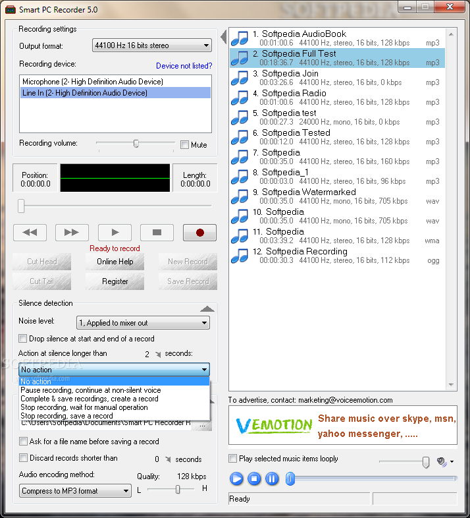Click the music note icon for Softpedia Watermarked

click(240, 196)
